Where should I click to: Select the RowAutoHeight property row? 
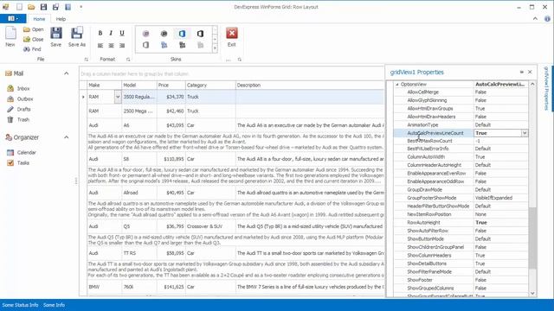click(x=461, y=223)
